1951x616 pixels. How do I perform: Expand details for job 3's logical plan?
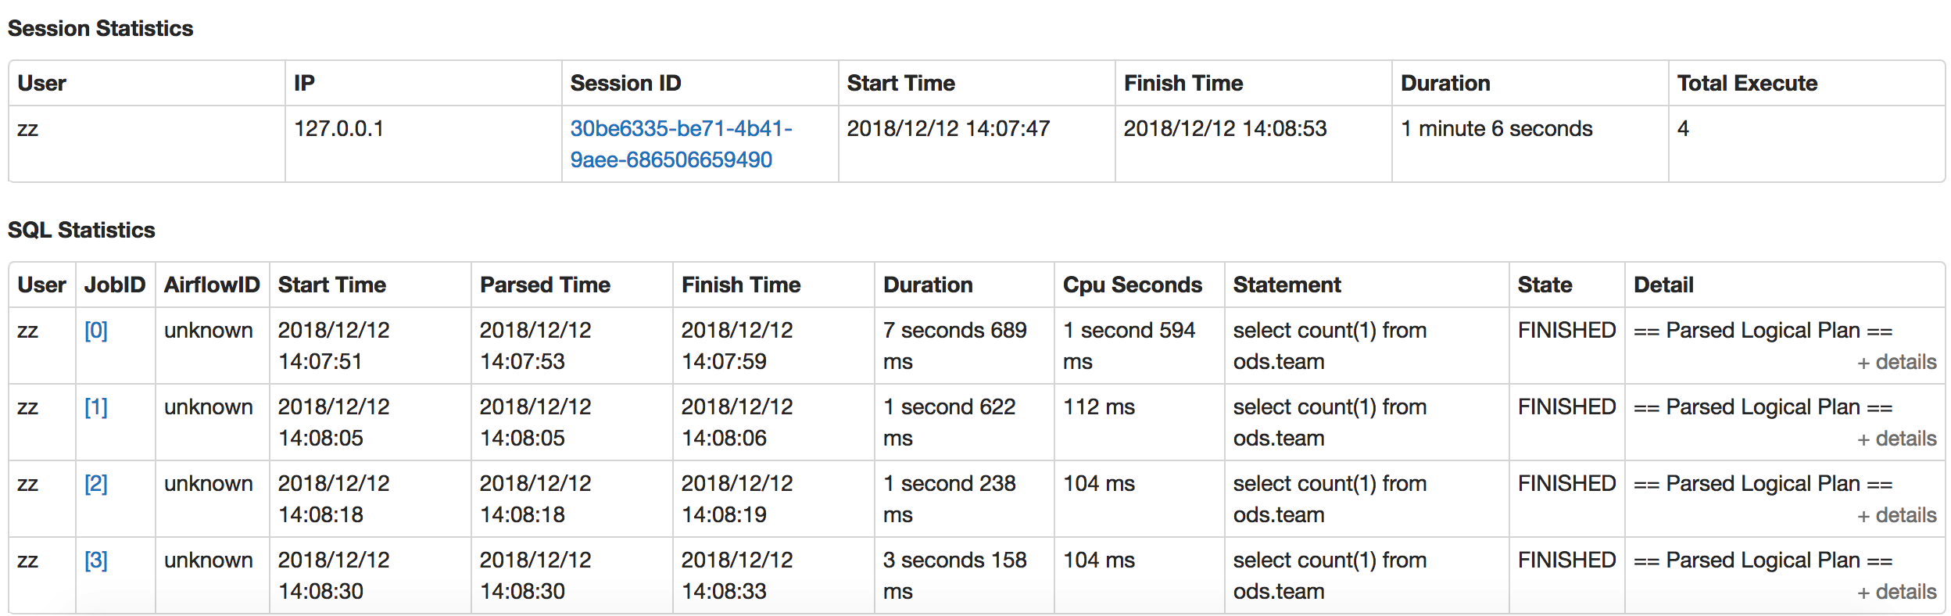[x=1896, y=592]
